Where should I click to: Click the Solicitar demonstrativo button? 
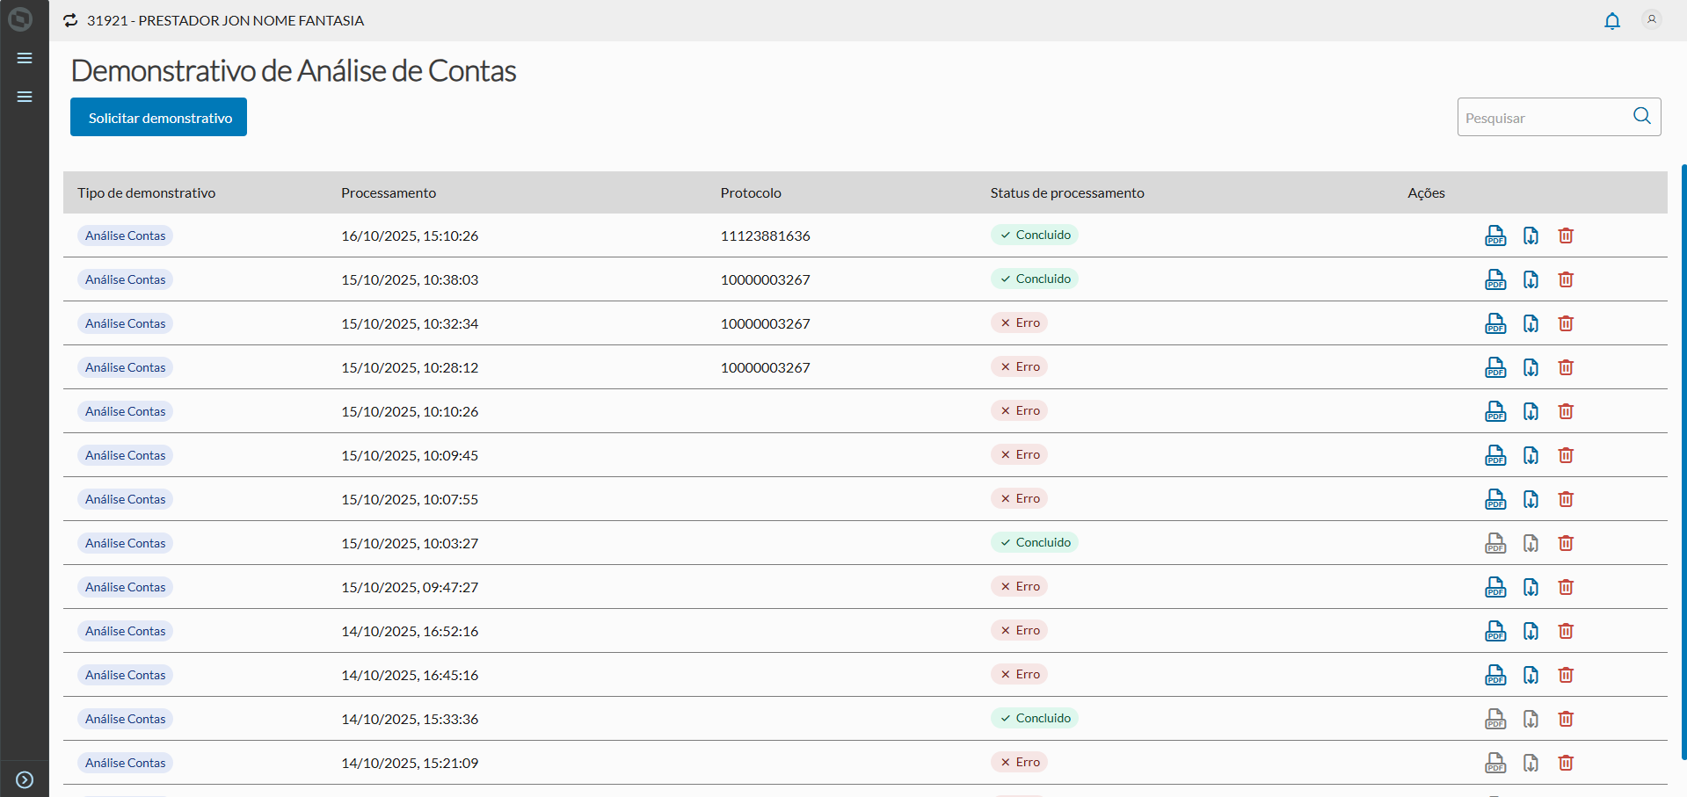[158, 118]
